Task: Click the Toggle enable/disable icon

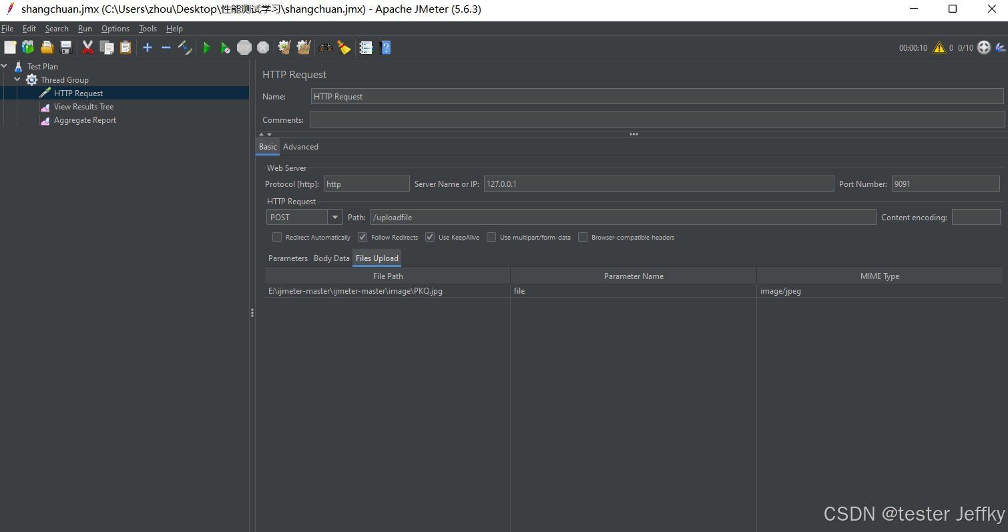Action: coord(185,47)
